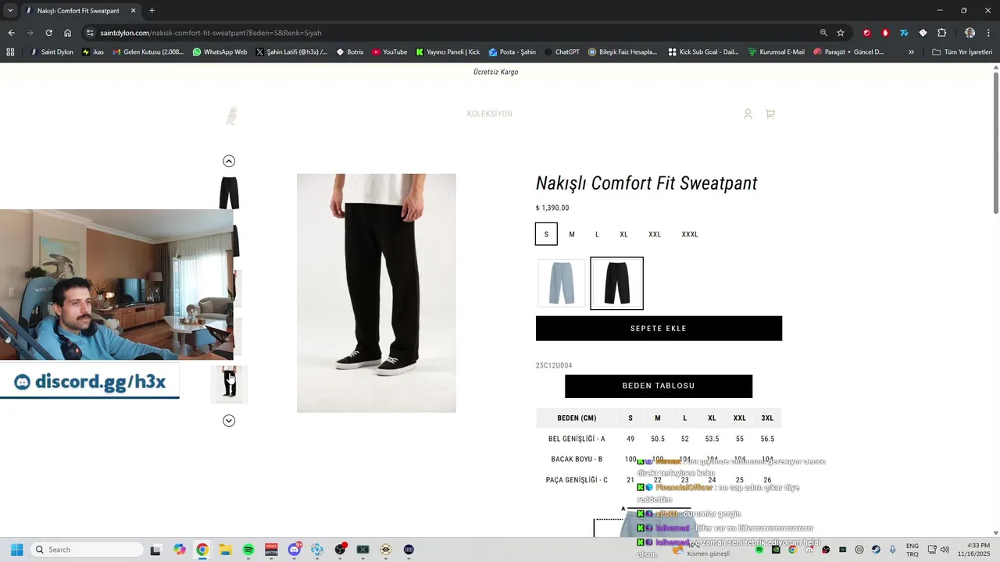Bookmark this page with the star icon
Viewport: 1000px width, 562px height.
pos(841,33)
